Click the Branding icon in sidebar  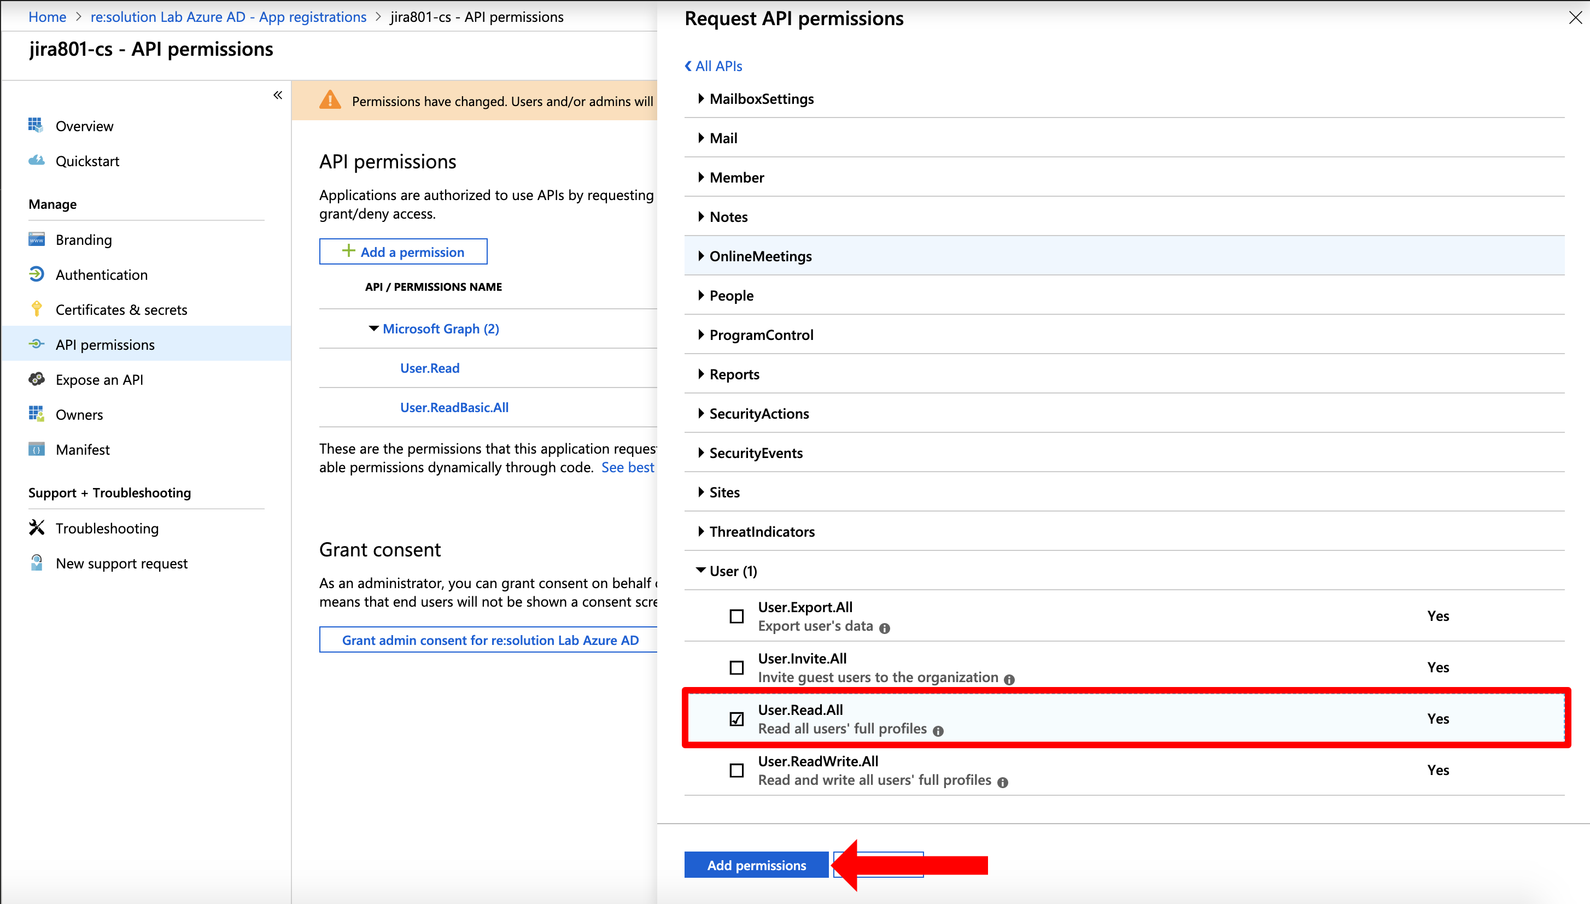36,239
